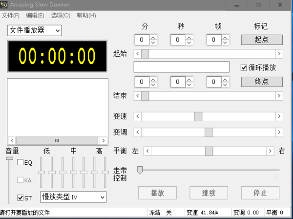Viewport: 293px width, 219px height.
Task: Click right arrow of 起始 scrollbar
Action: click(279, 54)
